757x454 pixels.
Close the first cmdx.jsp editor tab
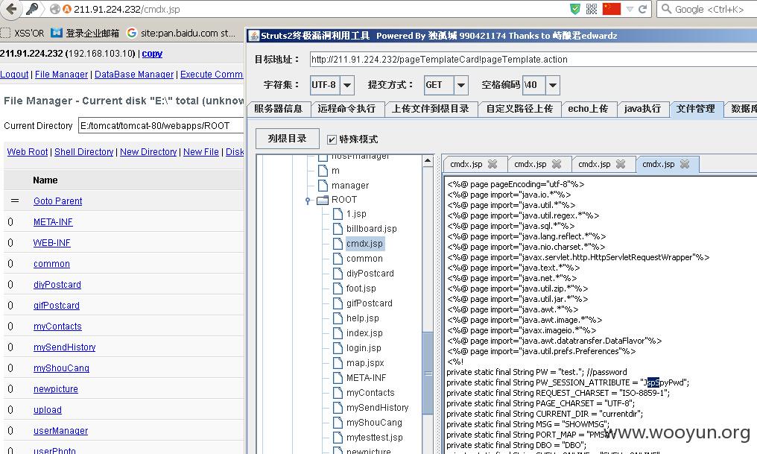[492, 164]
